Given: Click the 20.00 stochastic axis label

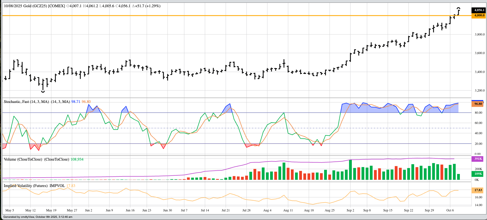Looking at the screenshot, I should (478, 144).
